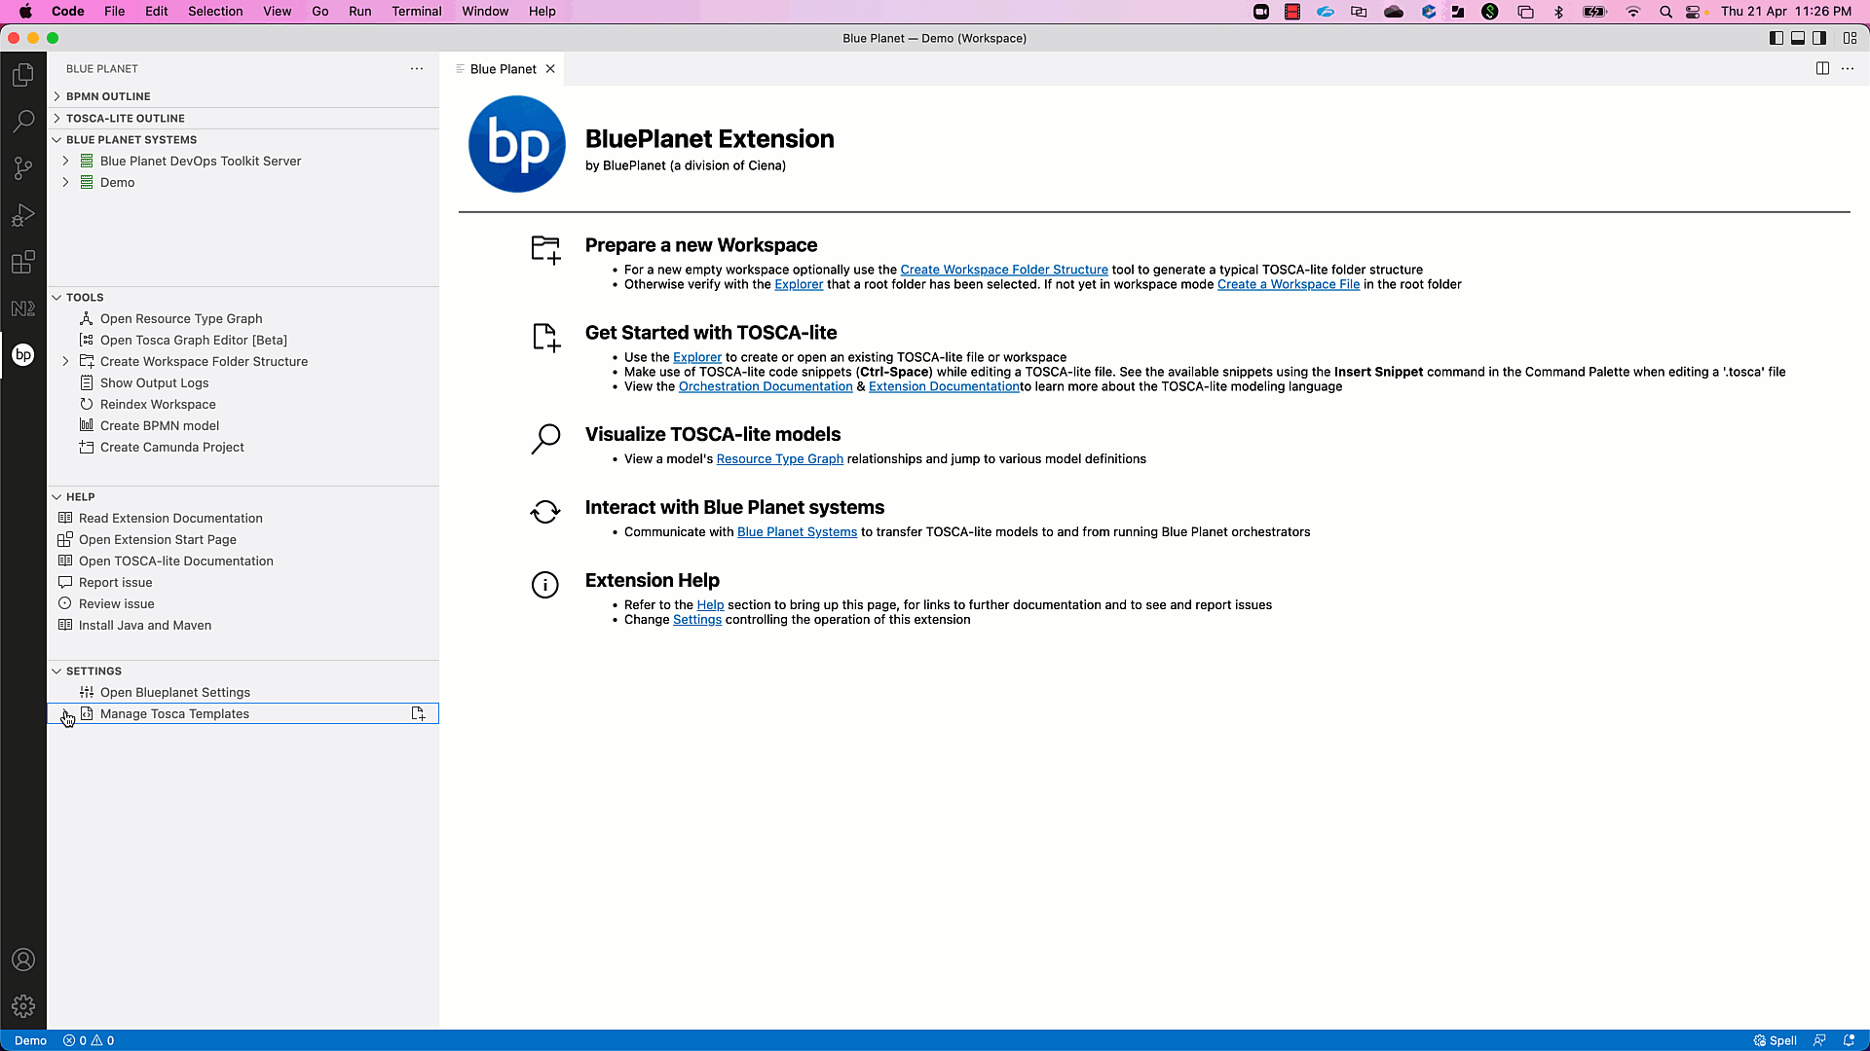Open macOS Control Center icon

[x=1694, y=12]
